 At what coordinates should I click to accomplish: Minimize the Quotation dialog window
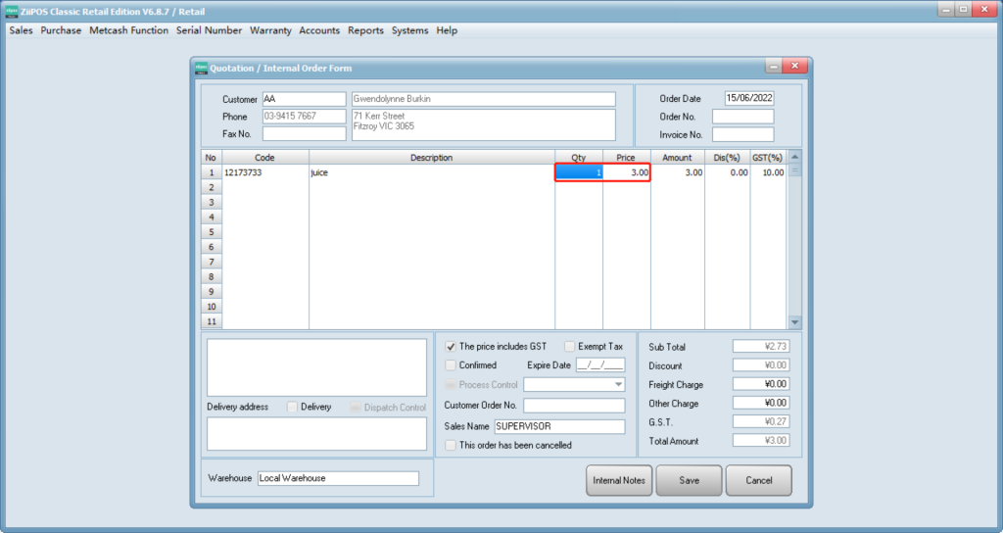[x=772, y=67]
